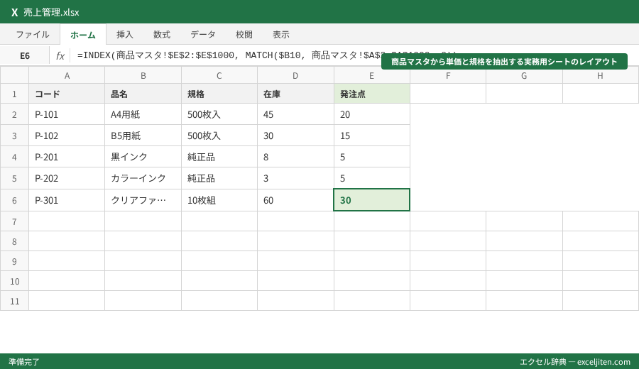Switch to the 校閲 tab
Viewport: 639px width, 369px height.
[x=244, y=34]
